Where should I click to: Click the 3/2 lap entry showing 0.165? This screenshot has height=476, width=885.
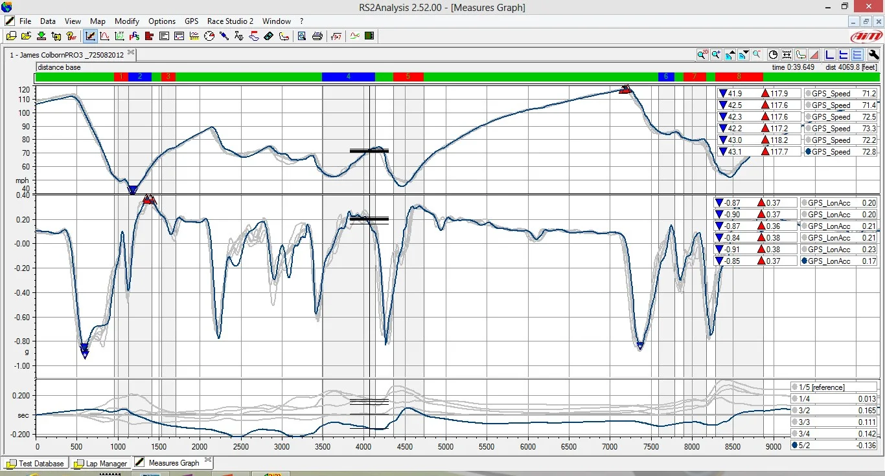[834, 410]
